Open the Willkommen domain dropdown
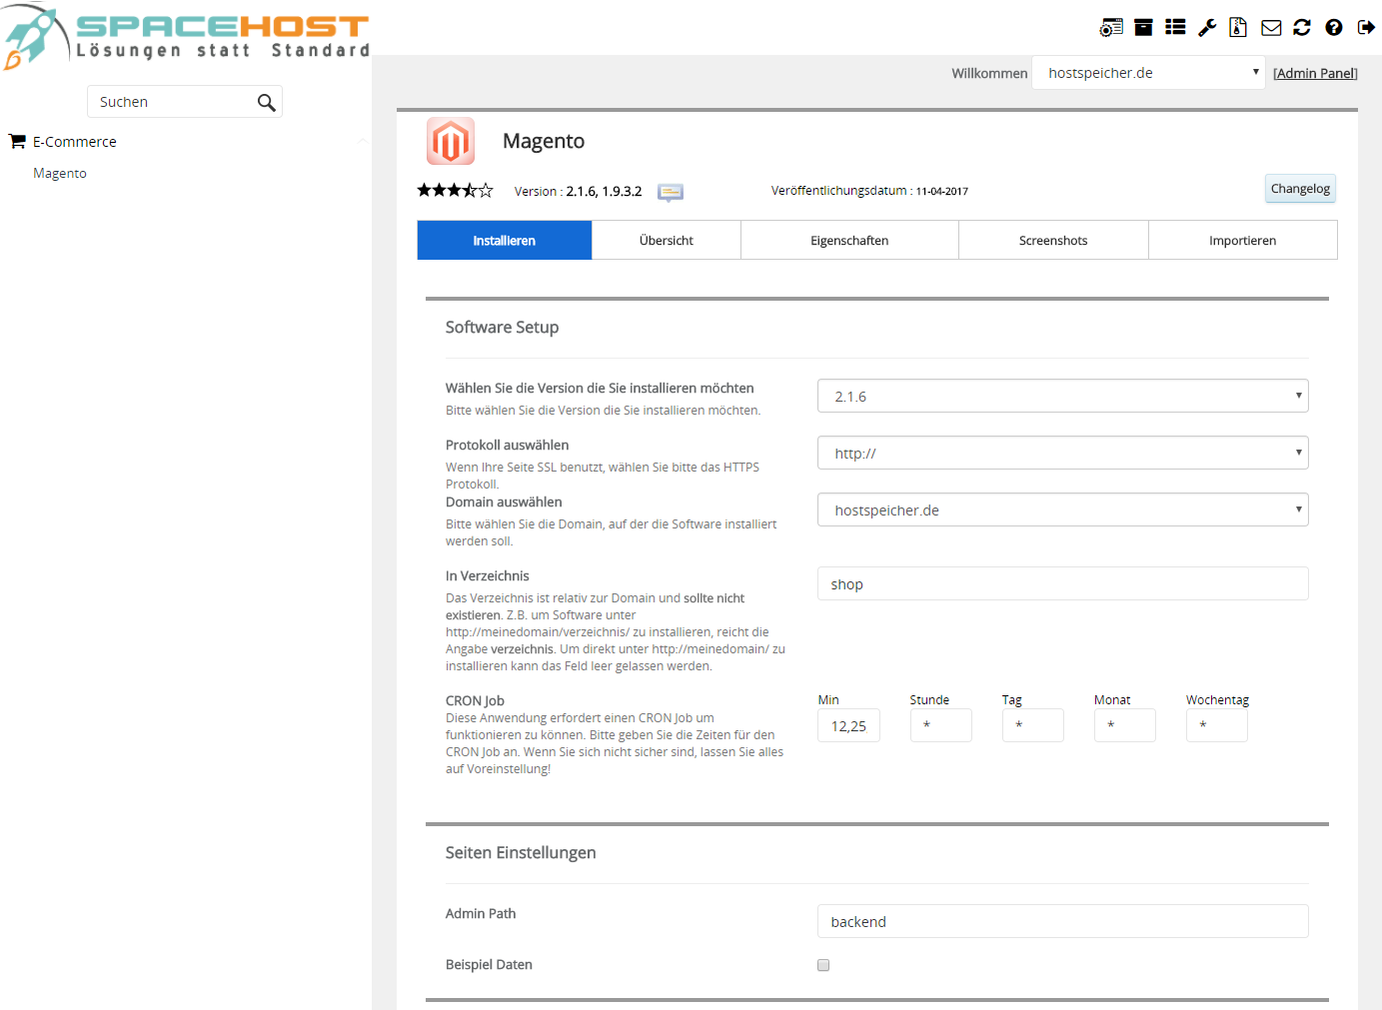 coord(1148,73)
